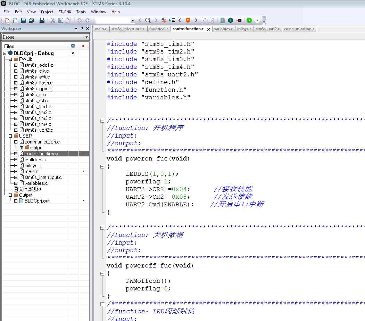The width and height of the screenshot is (365, 321).
Task: Select main.c in the workspace tree
Action: click(x=31, y=172)
